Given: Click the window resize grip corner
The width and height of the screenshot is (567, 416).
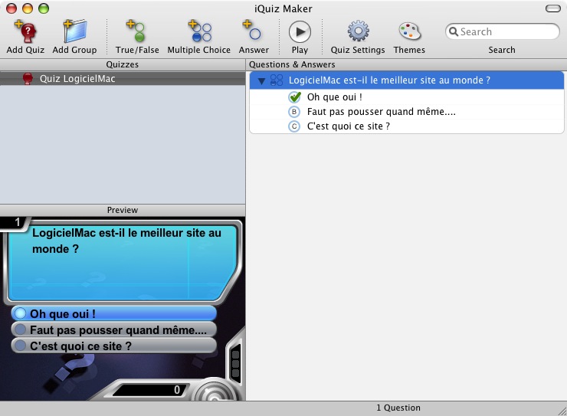Looking at the screenshot, I should (562, 411).
